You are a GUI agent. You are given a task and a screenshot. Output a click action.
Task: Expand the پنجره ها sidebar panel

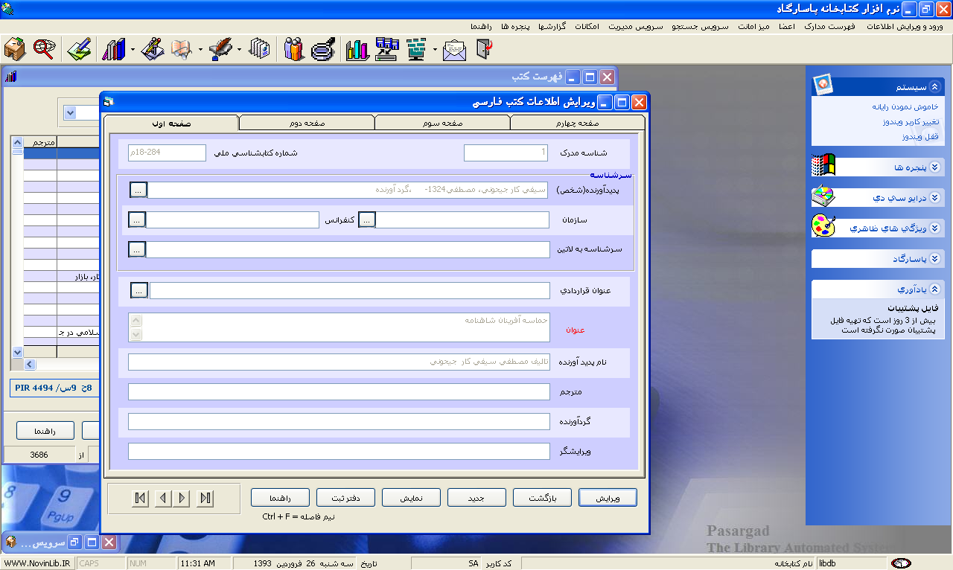(935, 167)
